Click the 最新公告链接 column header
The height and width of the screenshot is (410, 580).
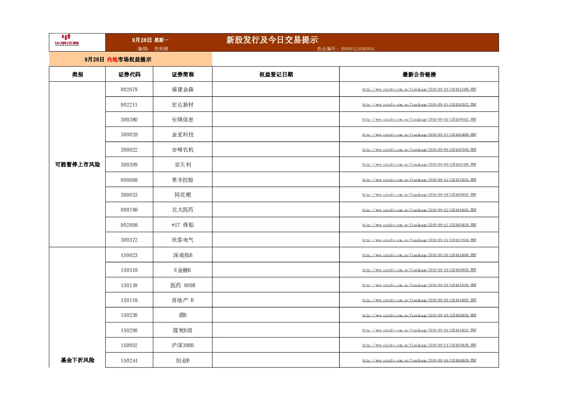point(419,74)
